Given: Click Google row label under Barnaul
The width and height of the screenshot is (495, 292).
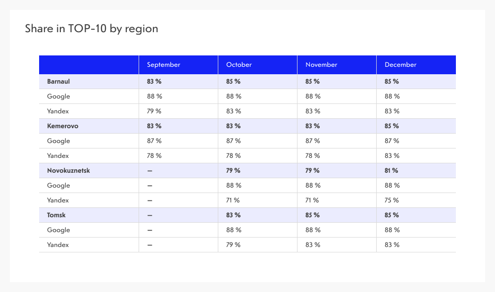Looking at the screenshot, I should click(x=58, y=97).
